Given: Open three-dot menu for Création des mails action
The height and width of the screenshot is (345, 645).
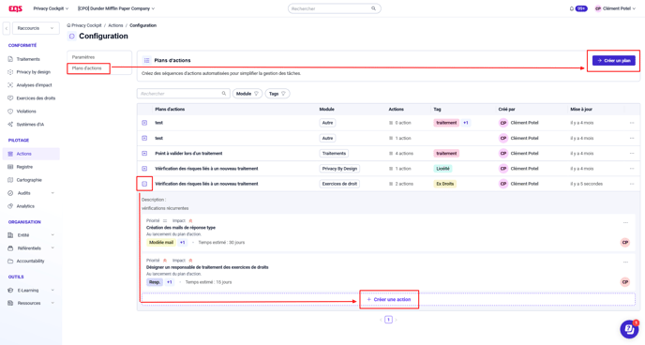Looking at the screenshot, I should tap(625, 222).
